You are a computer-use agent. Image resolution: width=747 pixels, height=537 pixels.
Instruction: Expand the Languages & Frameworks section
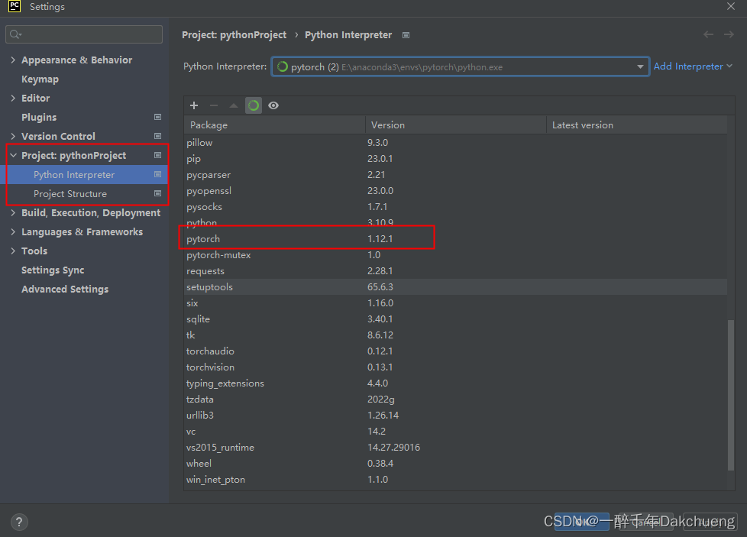point(13,232)
